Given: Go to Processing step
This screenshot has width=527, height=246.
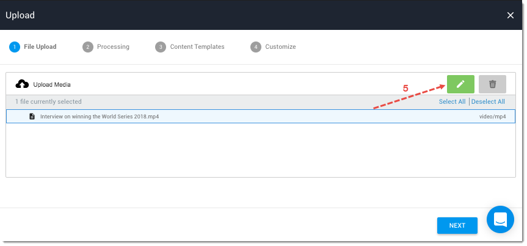Looking at the screenshot, I should point(113,47).
